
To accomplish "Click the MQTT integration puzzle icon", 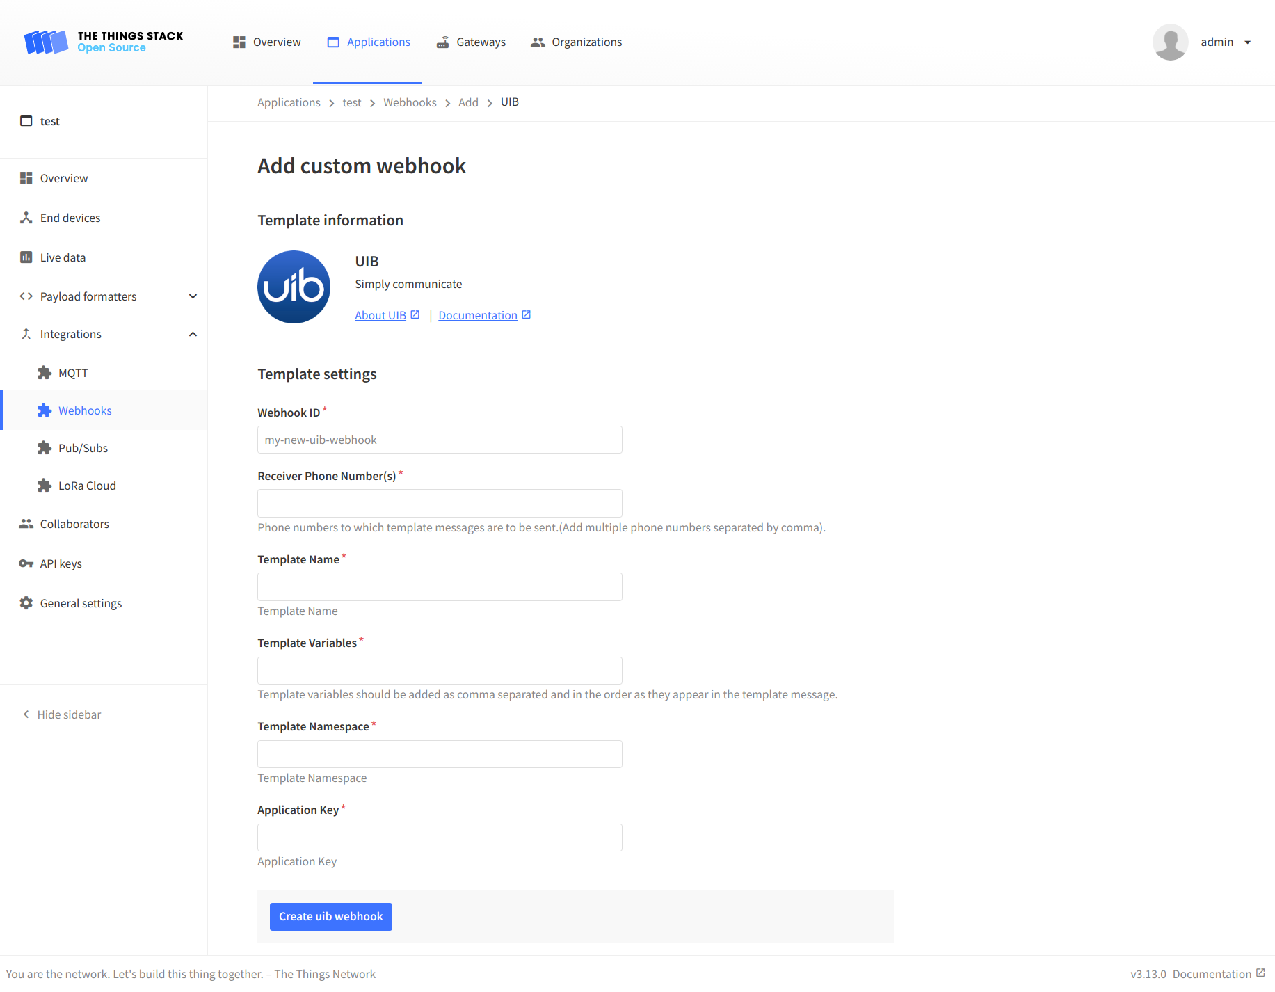I will coord(45,372).
